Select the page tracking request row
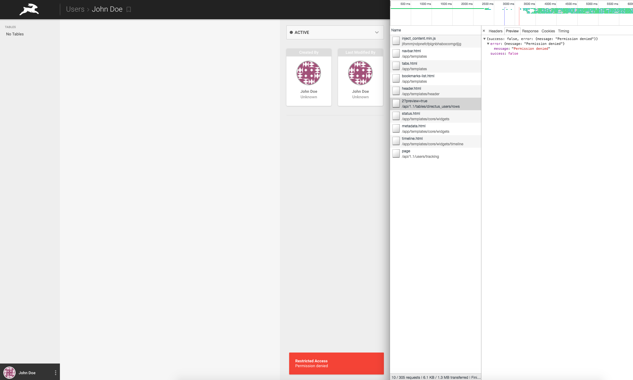This screenshot has width=633, height=380. tap(436, 154)
